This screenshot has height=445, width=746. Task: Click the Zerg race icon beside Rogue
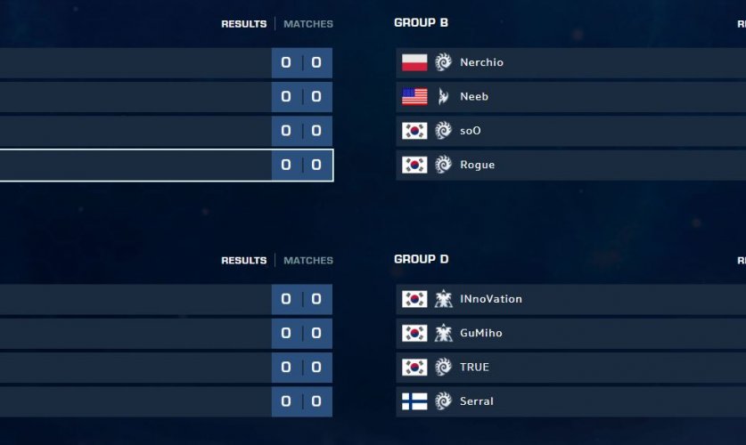(x=443, y=165)
